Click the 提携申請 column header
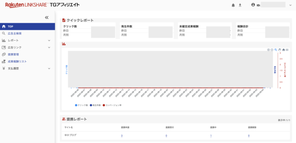Screen dimensions: 296x143 click(125, 128)
